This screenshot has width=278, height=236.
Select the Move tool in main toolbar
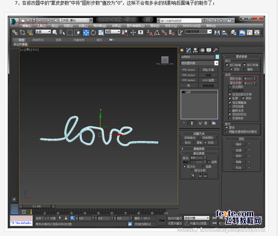(86, 32)
